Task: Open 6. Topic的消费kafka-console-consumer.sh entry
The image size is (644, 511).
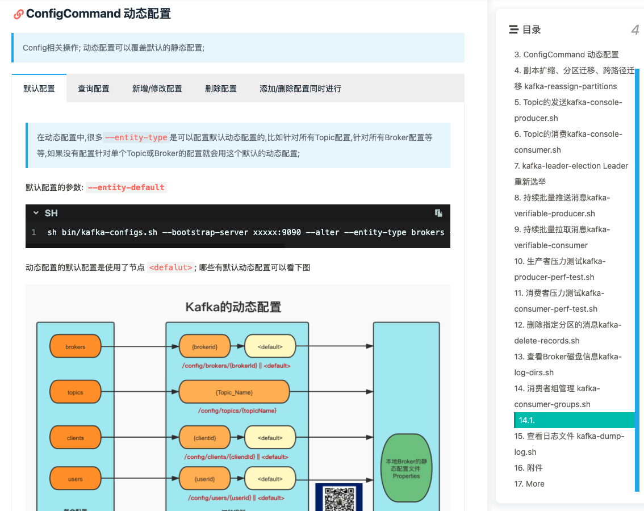Action: click(568, 142)
